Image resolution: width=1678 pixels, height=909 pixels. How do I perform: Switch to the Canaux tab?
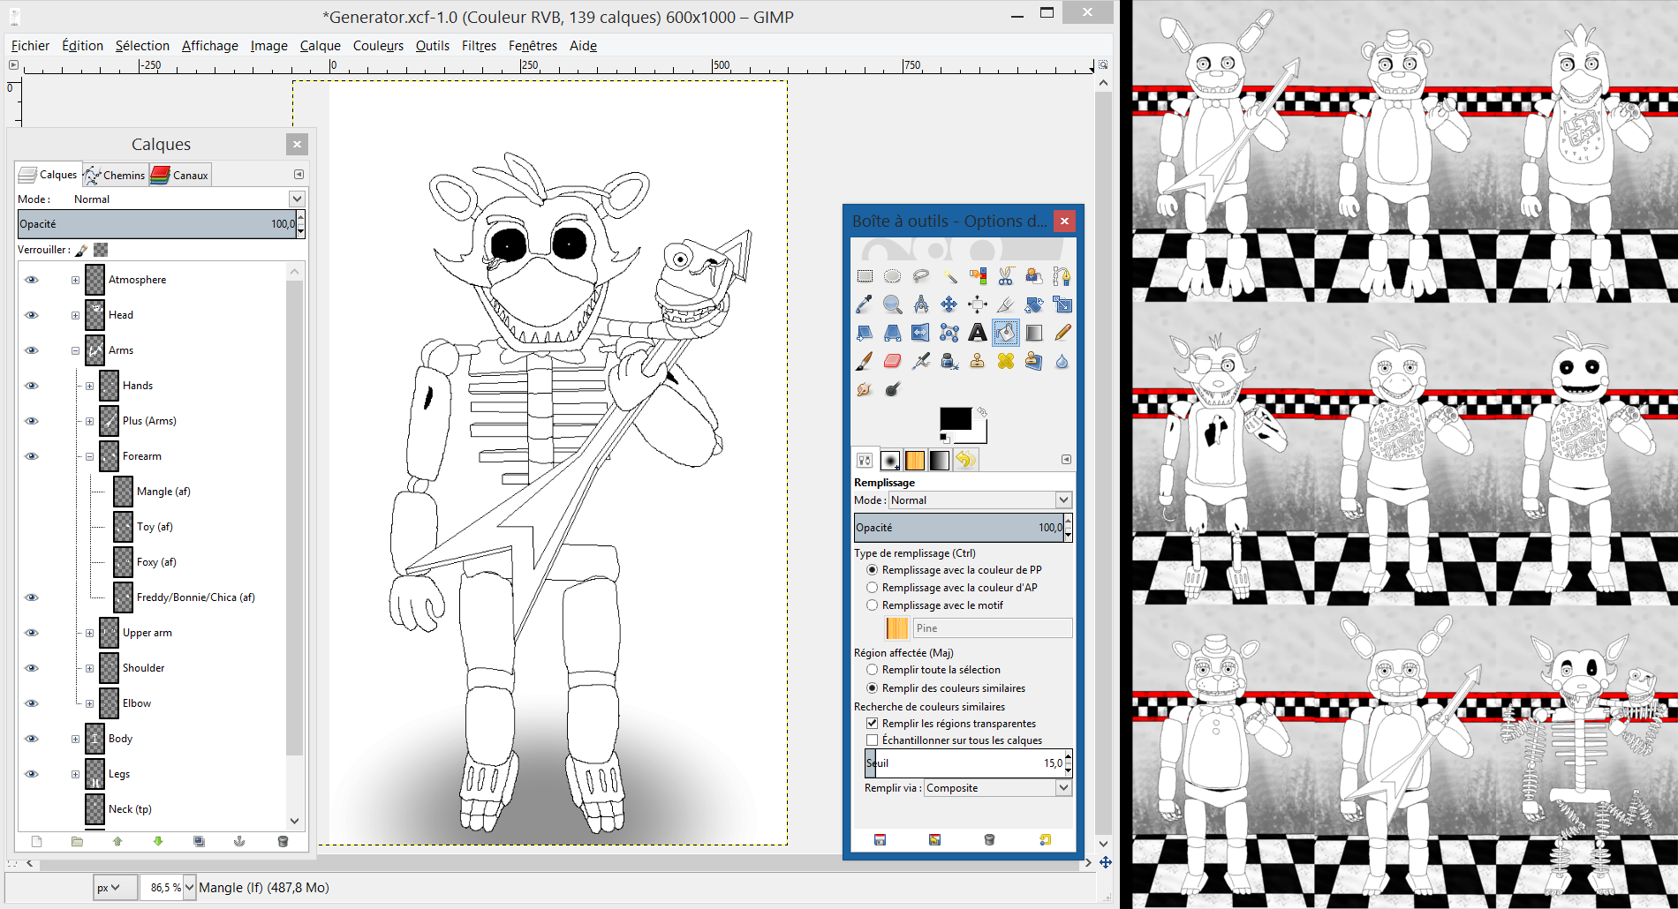[180, 175]
